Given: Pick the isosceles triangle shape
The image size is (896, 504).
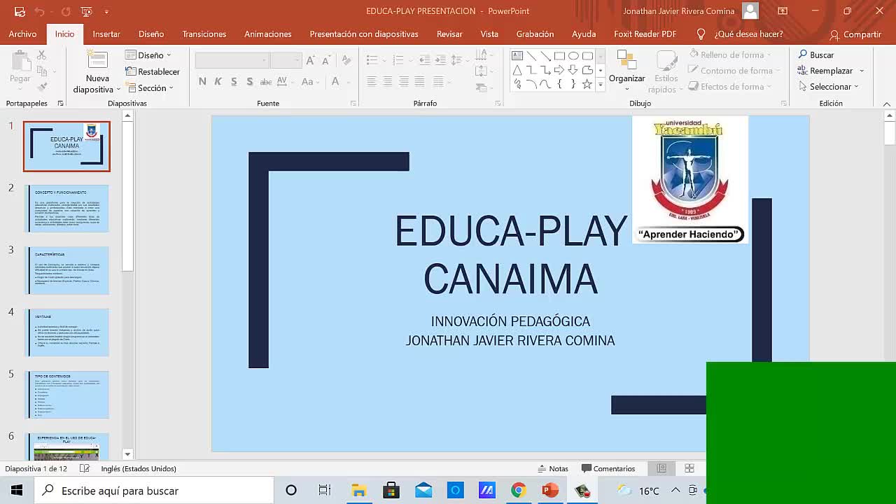Looking at the screenshot, I should [517, 70].
